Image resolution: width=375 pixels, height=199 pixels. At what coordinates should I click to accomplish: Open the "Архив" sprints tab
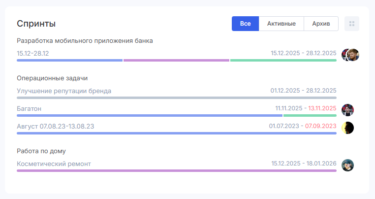tap(321, 24)
